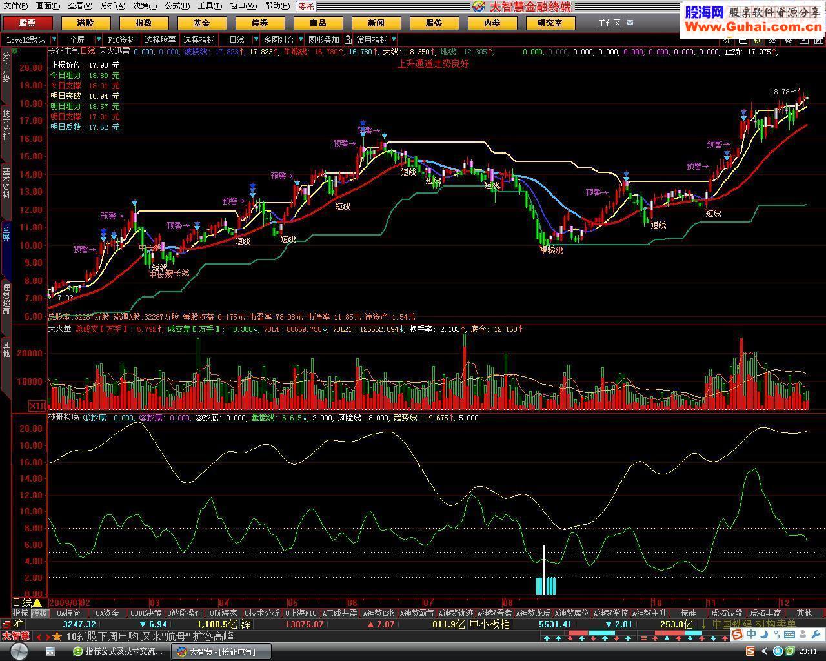Expand the 全屏 dropdown arrow
The height and width of the screenshot is (661, 826).
(99, 39)
